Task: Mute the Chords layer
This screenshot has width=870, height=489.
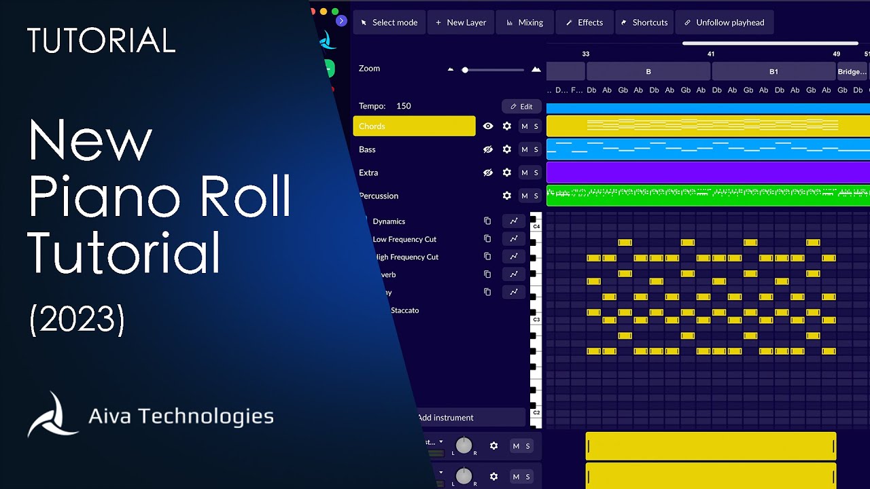Action: coord(524,126)
